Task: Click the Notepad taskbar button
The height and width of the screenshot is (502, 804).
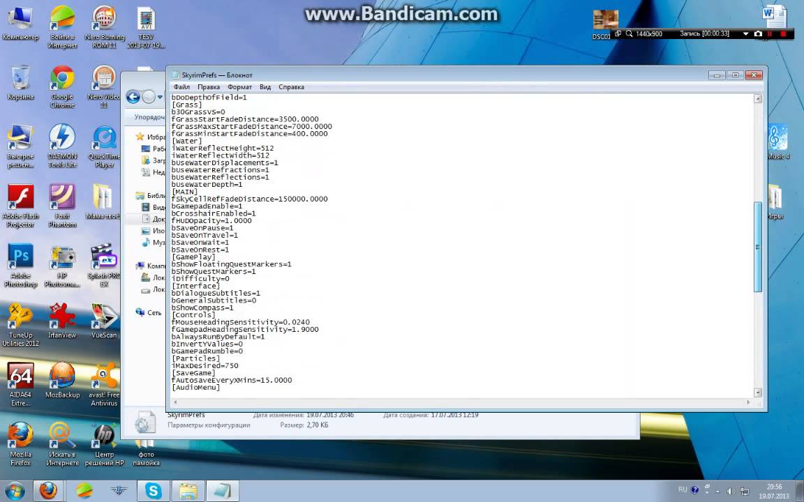Action: click(x=223, y=492)
